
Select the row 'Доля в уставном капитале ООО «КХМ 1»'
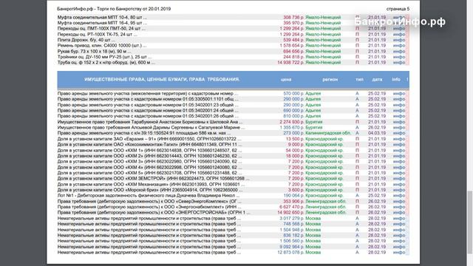point(234,151)
